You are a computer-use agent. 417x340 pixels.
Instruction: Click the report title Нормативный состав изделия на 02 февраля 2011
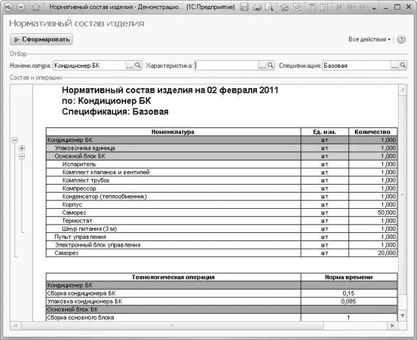(170, 90)
